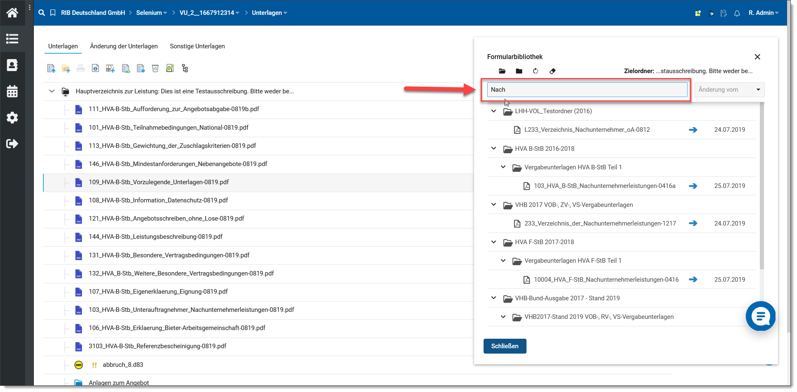Click the three-dot menu beside the home icon
Image resolution: width=797 pixels, height=392 pixels.
click(x=29, y=7)
